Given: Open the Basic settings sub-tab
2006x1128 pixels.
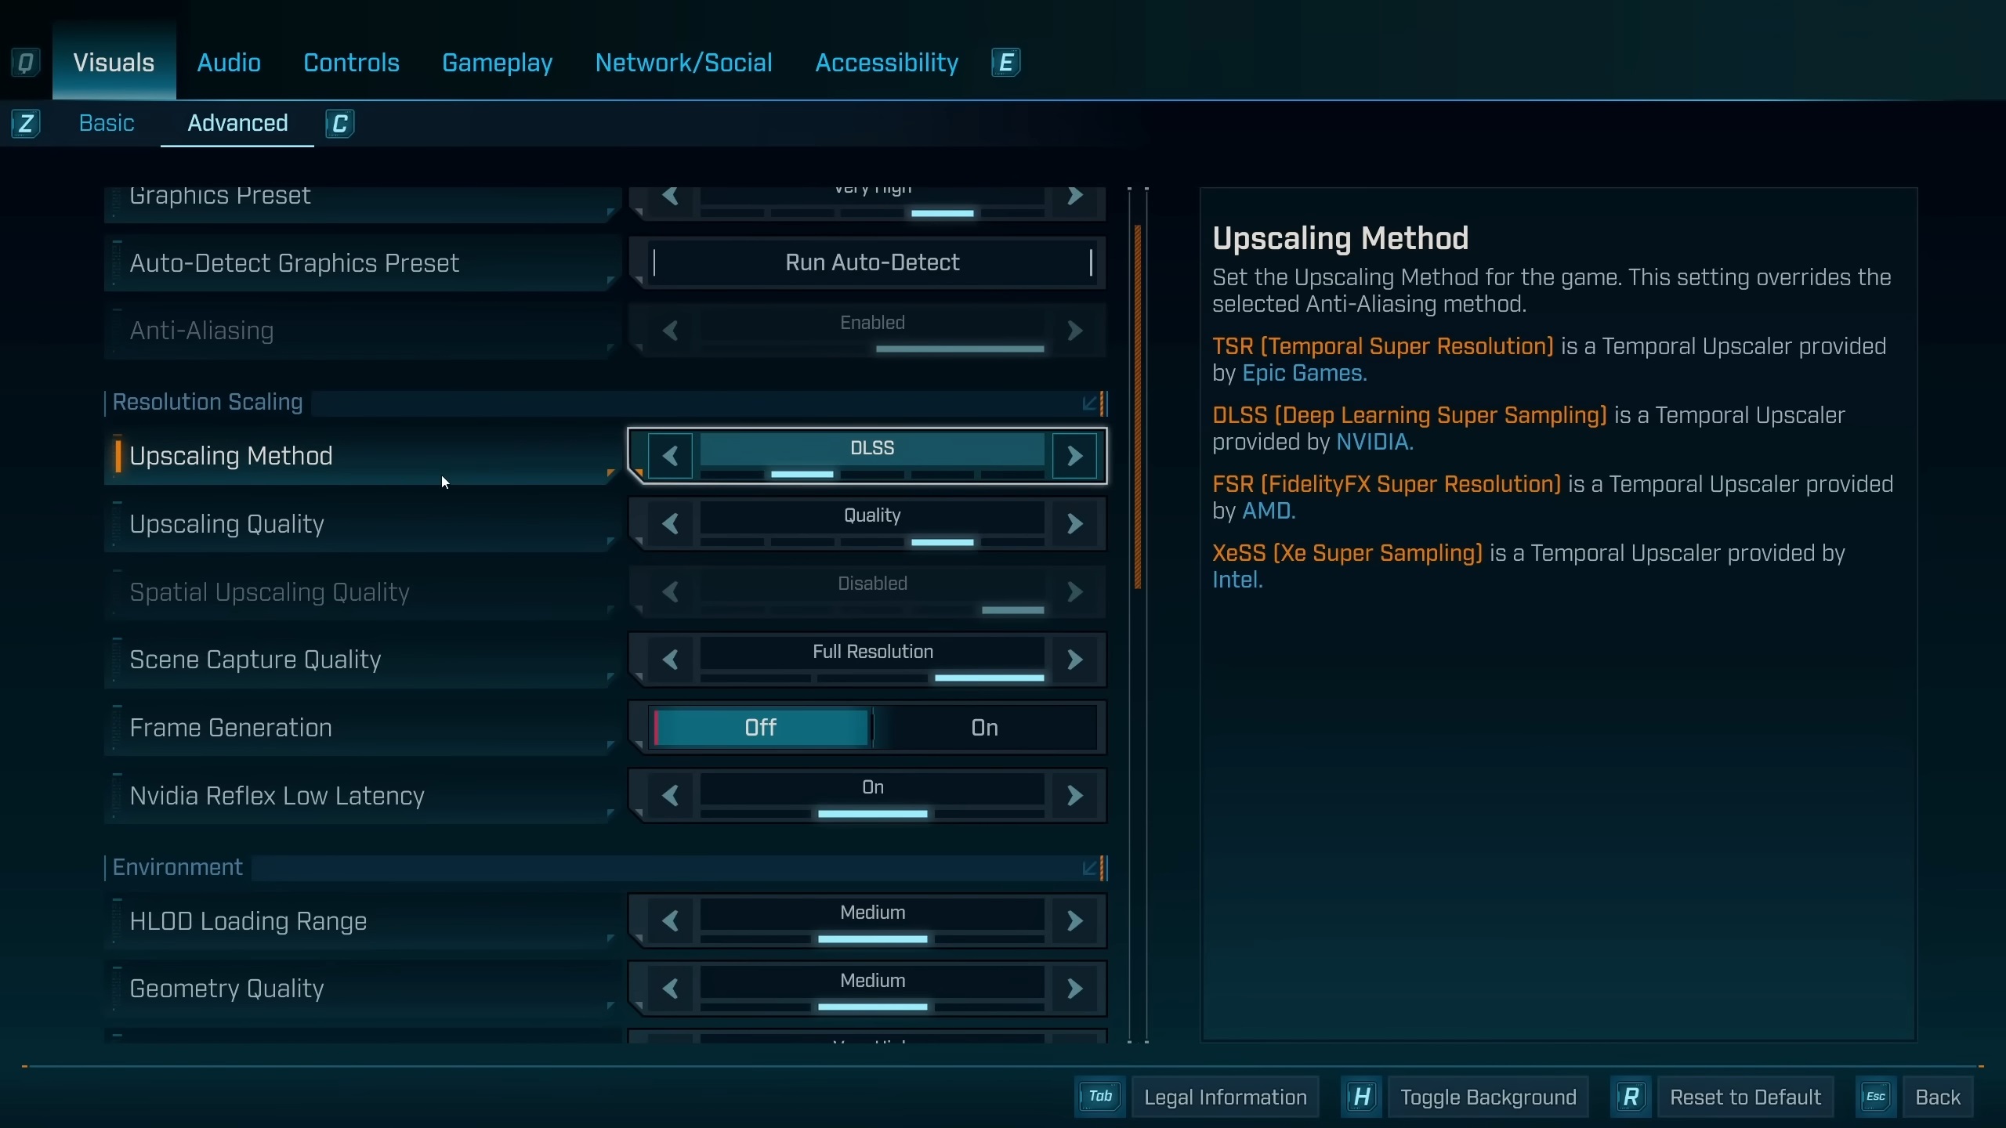Looking at the screenshot, I should (x=107, y=123).
